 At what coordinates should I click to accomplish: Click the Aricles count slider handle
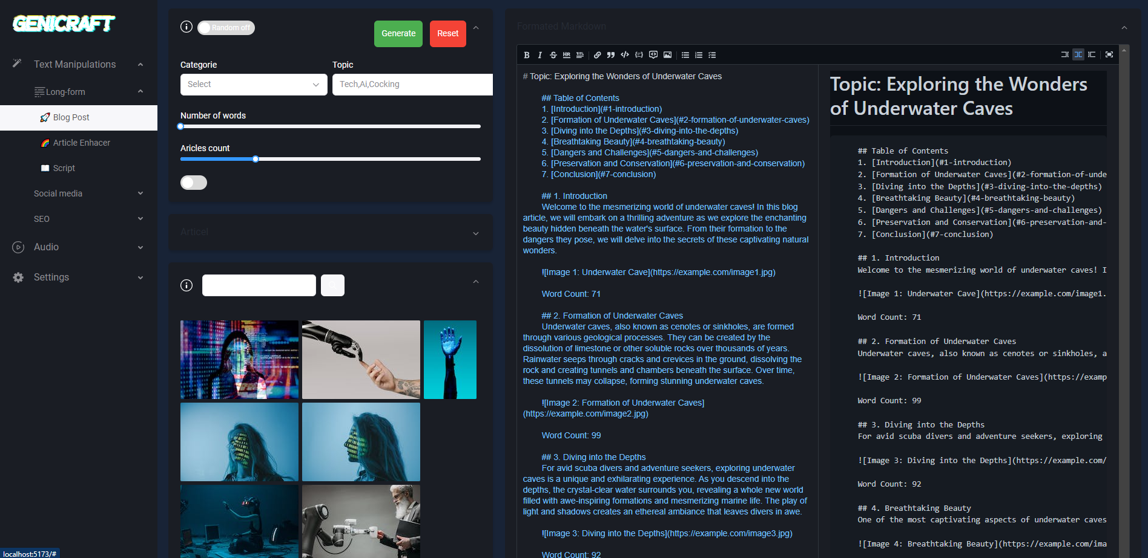pyautogui.click(x=256, y=159)
